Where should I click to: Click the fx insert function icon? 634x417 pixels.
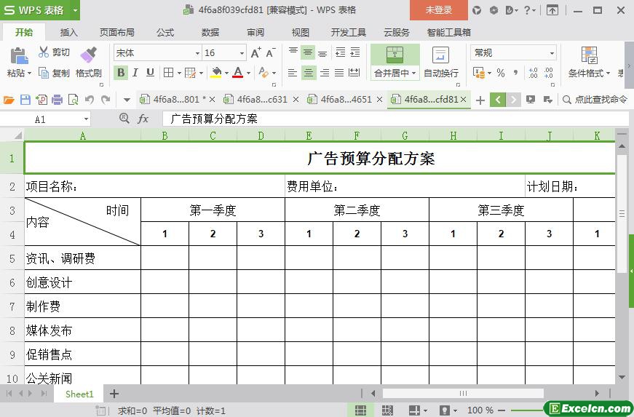143,119
